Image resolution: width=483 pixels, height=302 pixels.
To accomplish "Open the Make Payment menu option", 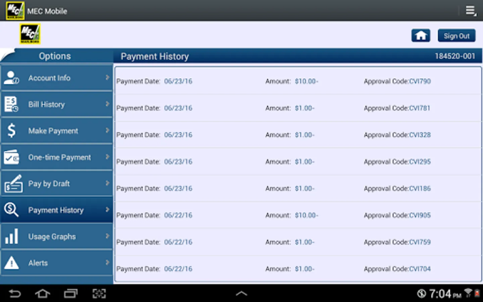I will [x=57, y=131].
